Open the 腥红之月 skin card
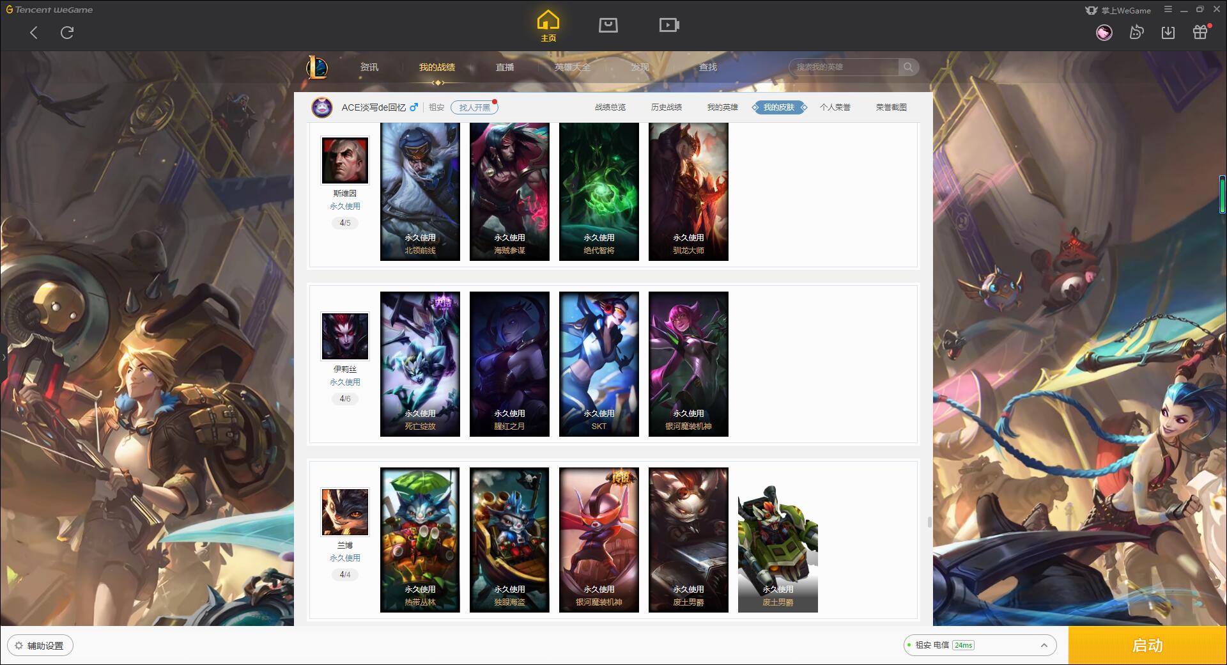This screenshot has width=1227, height=665. (509, 364)
